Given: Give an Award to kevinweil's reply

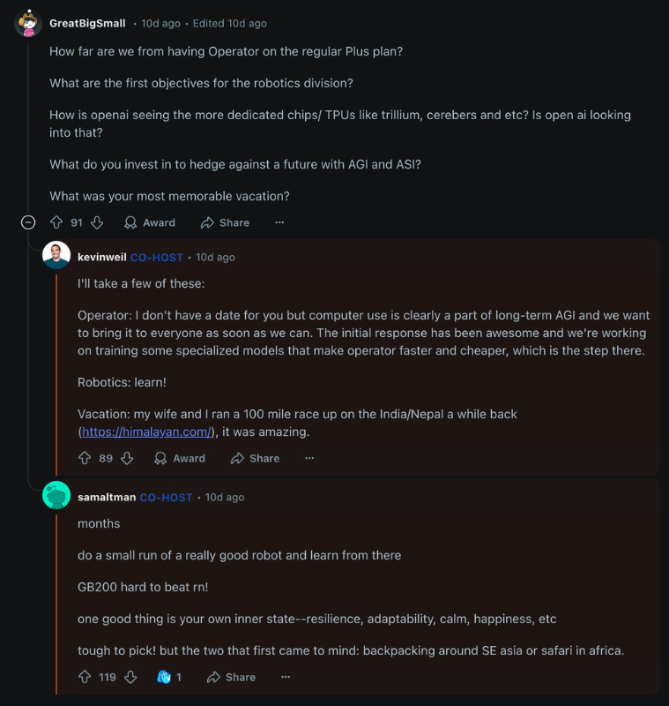Looking at the screenshot, I should [x=180, y=458].
